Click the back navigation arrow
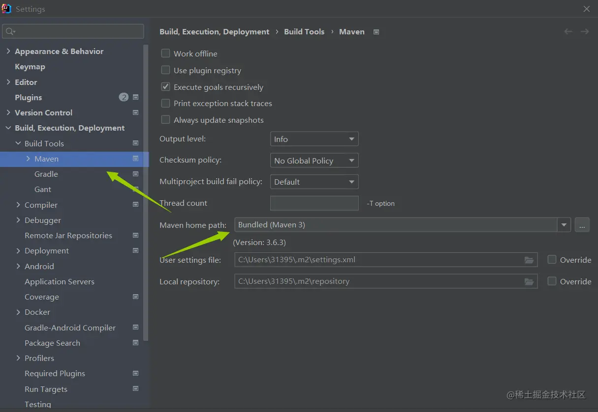This screenshot has height=412, width=598. (568, 31)
